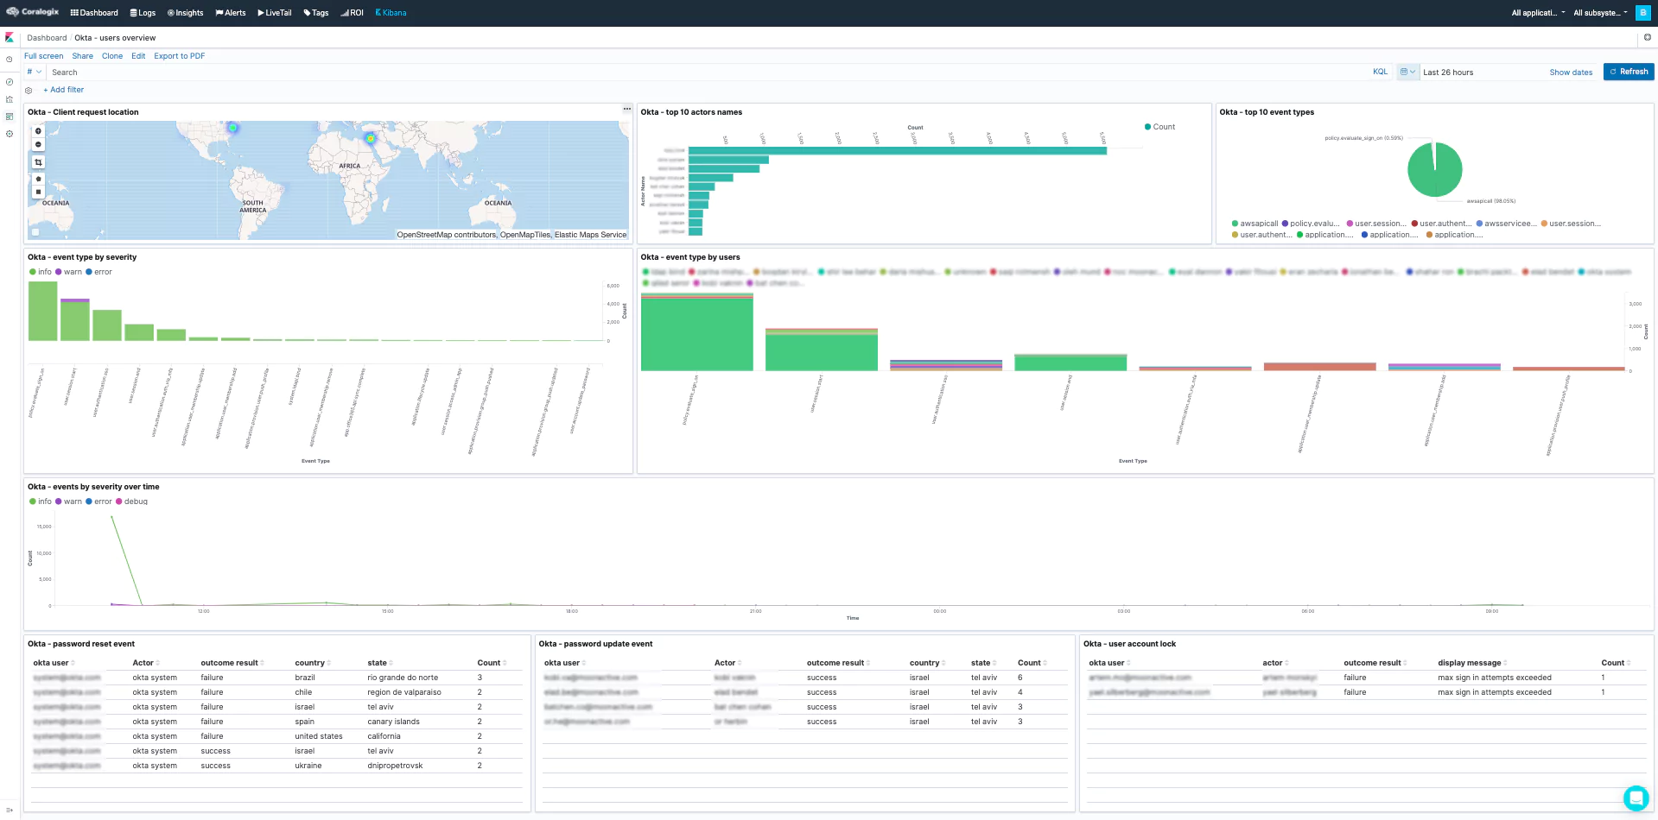Sort account lock table by display message

pos(1472,663)
